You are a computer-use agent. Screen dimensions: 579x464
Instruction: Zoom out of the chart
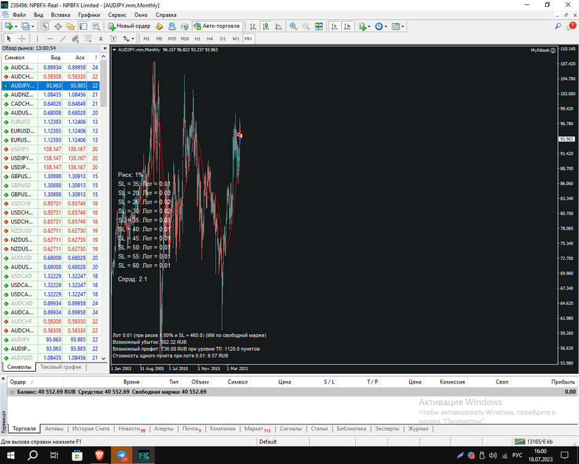[x=306, y=26]
